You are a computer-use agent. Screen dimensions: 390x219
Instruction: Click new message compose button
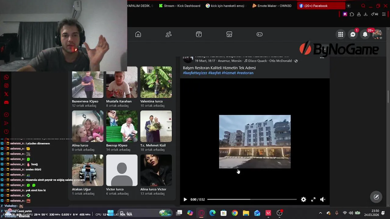(x=376, y=197)
